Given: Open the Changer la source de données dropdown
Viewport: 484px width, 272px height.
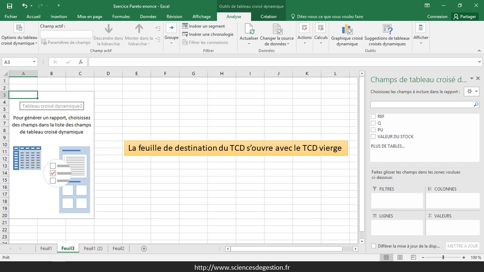Looking at the screenshot, I should 277,44.
